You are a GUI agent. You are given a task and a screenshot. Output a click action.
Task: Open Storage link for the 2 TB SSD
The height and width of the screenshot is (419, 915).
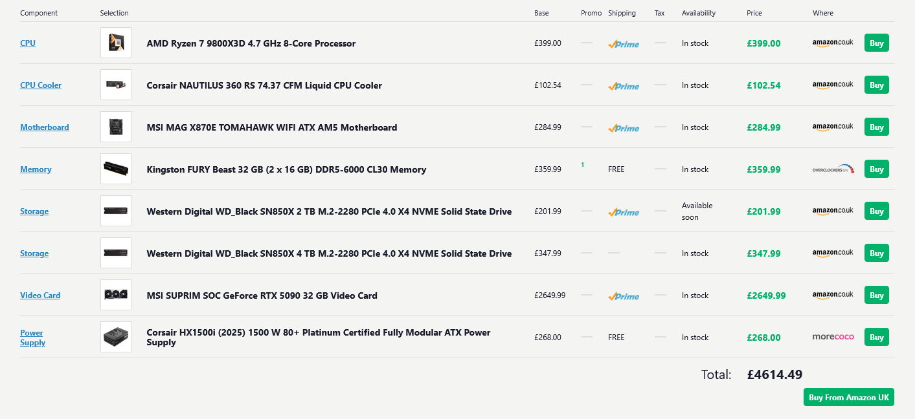(x=34, y=211)
